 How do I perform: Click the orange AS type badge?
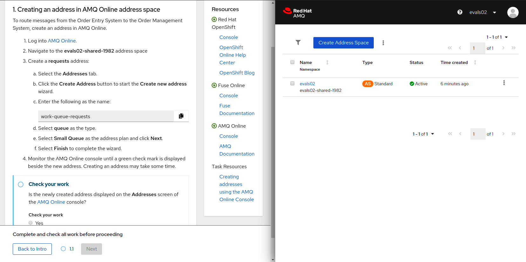tap(368, 84)
